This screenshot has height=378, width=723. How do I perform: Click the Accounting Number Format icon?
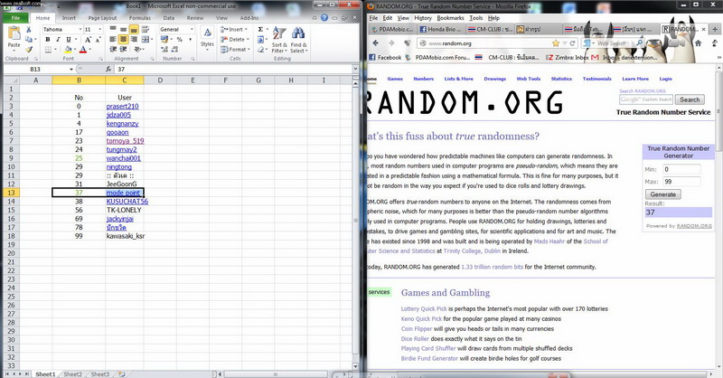pos(164,40)
